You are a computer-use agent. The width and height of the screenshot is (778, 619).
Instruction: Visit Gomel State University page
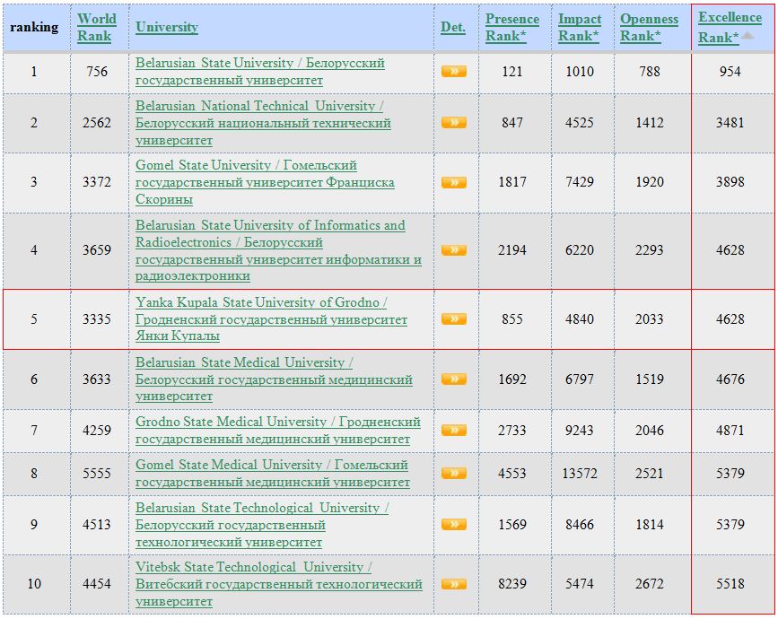click(265, 182)
